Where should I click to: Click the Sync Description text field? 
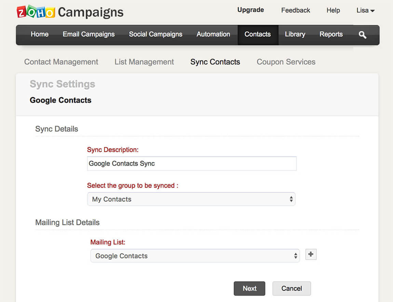(192, 164)
